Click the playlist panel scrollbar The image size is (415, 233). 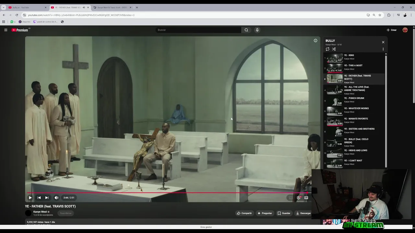(386, 111)
